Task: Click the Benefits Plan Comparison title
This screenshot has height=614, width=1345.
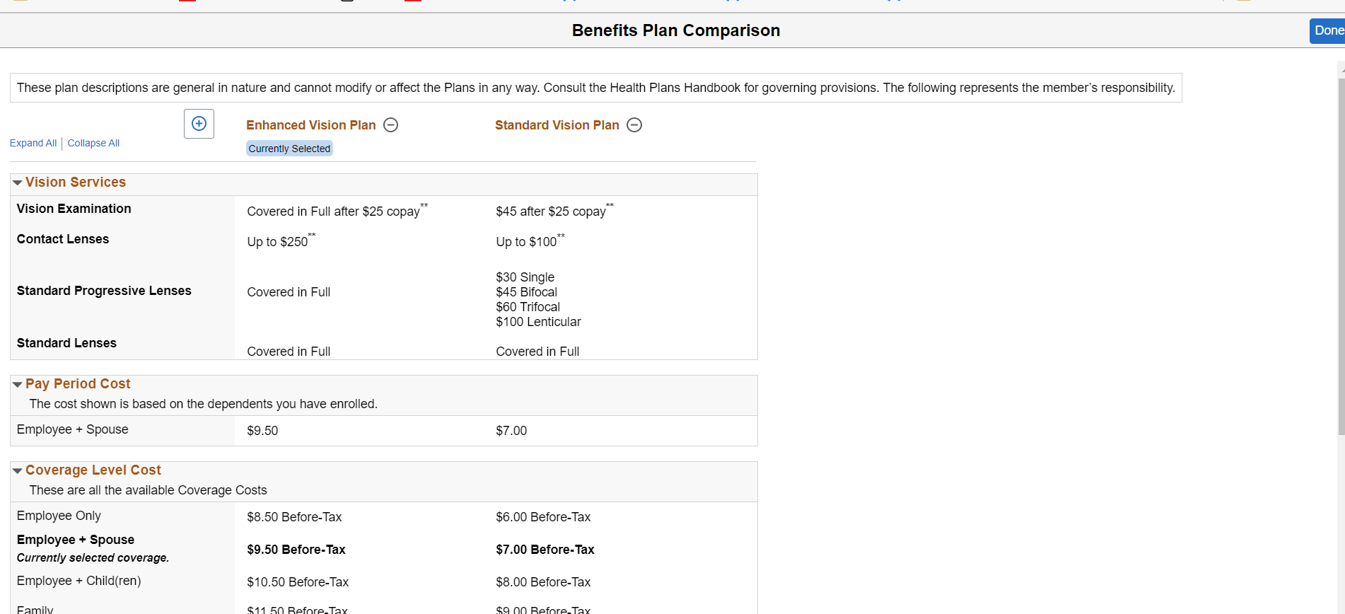Action: (675, 30)
